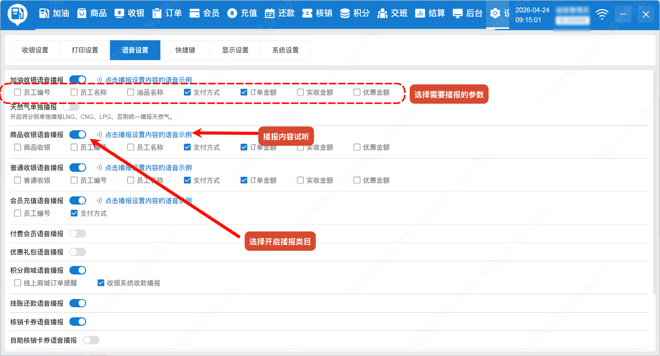Screen dimensions: 660x356
Task: Disable the 加油收银语音播报 switch
Action: point(78,80)
